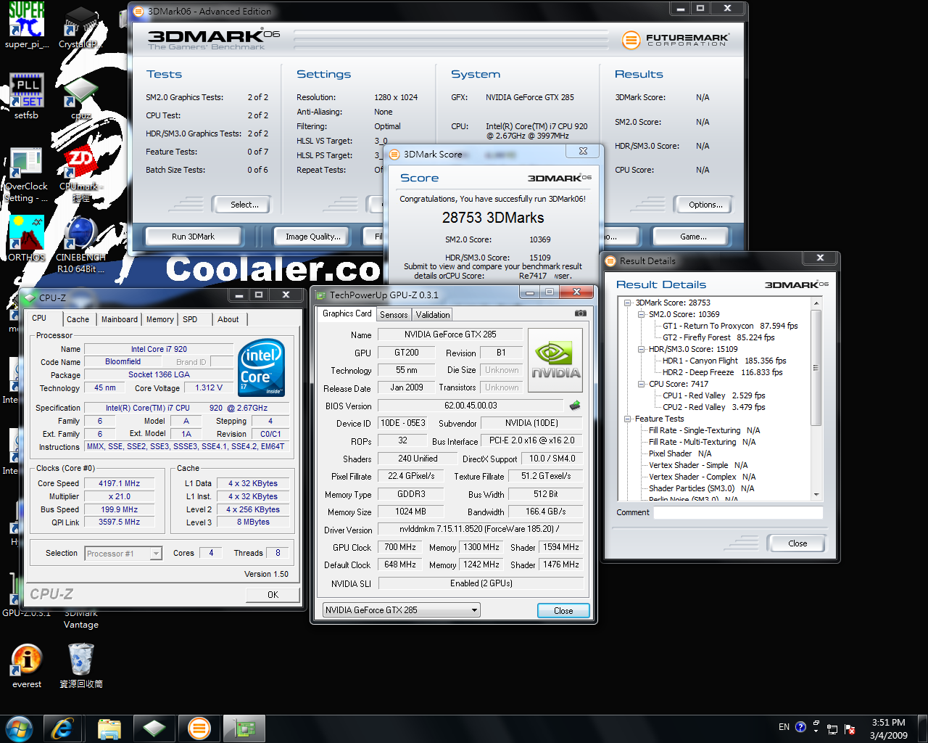Open the ZD CPUmark desktop icon
The image size is (928, 743).
(80, 174)
